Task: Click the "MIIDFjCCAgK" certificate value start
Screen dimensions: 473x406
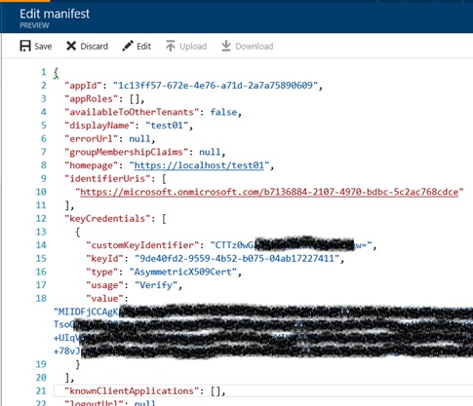Action: click(x=87, y=312)
